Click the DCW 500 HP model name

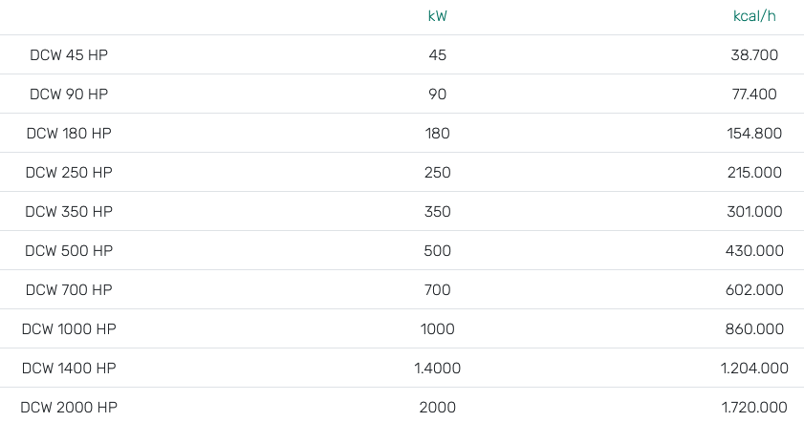[x=69, y=251]
